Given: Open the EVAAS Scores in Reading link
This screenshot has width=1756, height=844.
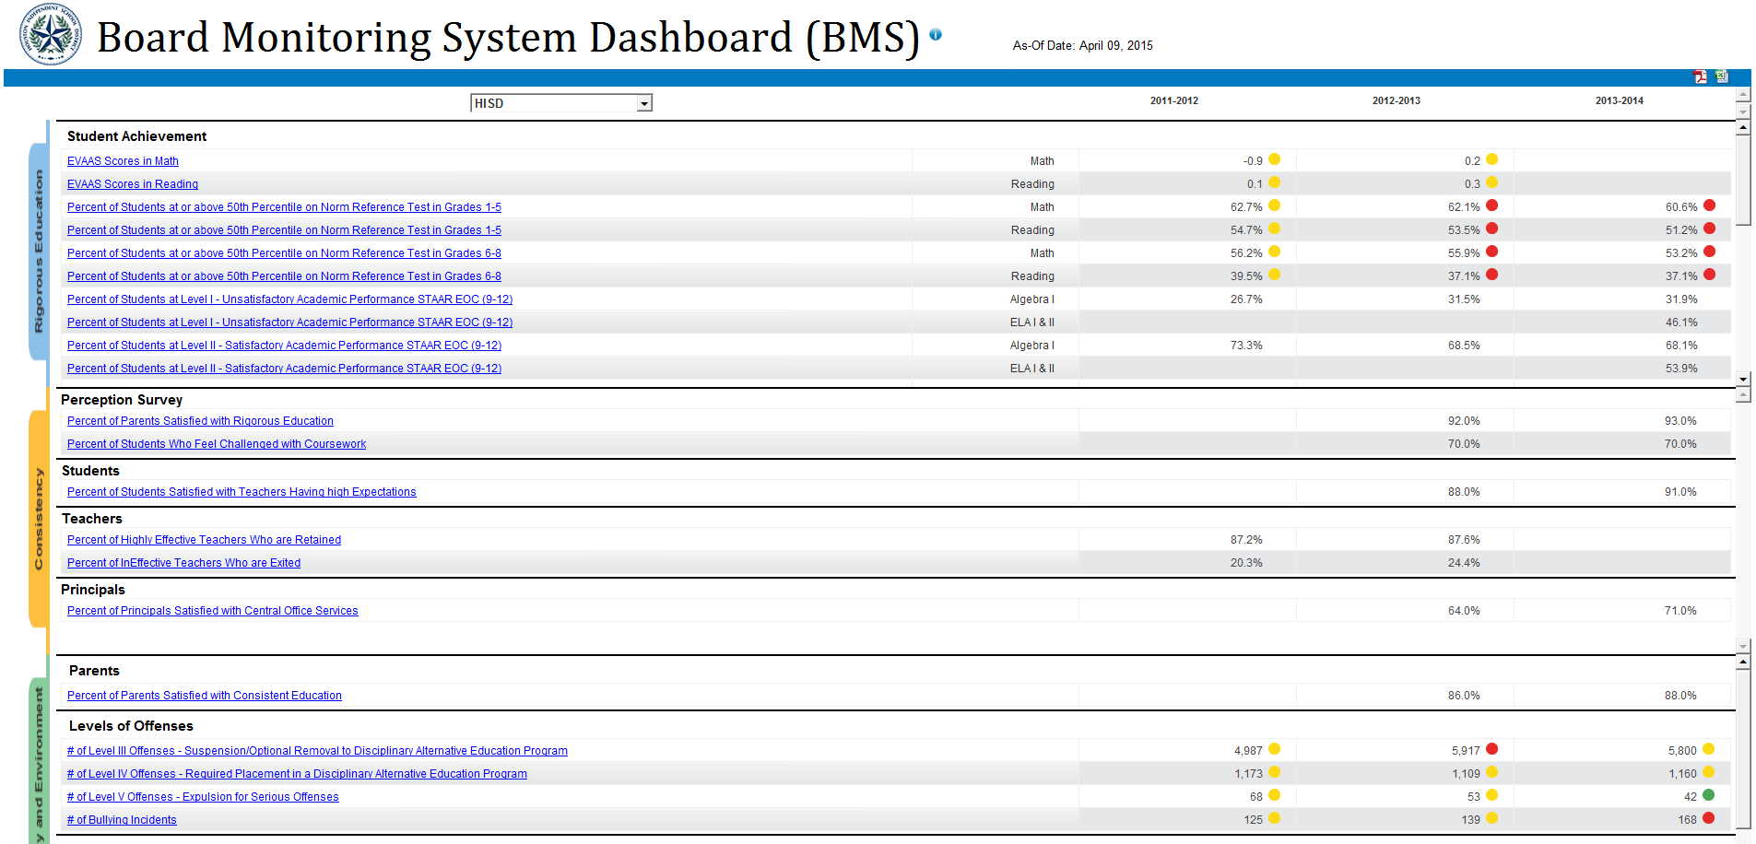Looking at the screenshot, I should coord(133,184).
